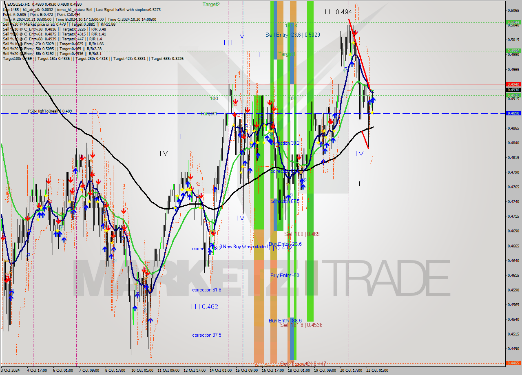Click the 'Sell 100 | 0.469' label
Screen dimensions: 522x375
tap(302, 234)
